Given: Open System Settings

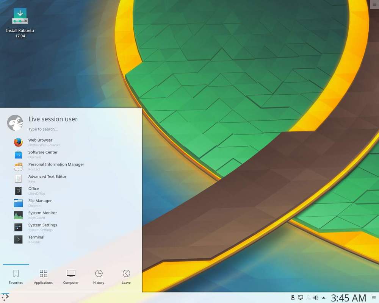Looking at the screenshot, I should [43, 227].
